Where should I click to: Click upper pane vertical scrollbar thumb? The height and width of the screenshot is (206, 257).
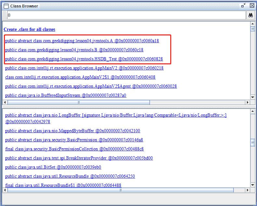point(252,29)
